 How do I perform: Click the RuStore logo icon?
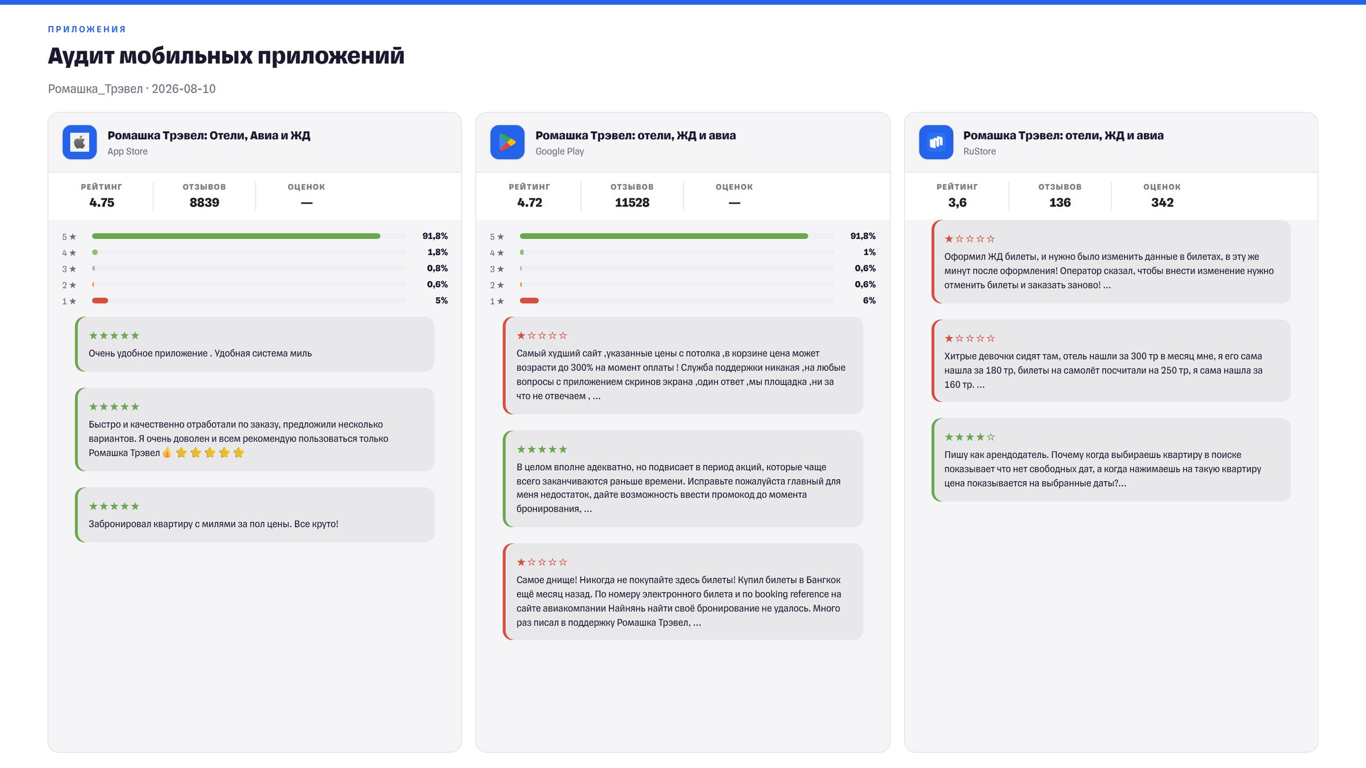(x=936, y=142)
